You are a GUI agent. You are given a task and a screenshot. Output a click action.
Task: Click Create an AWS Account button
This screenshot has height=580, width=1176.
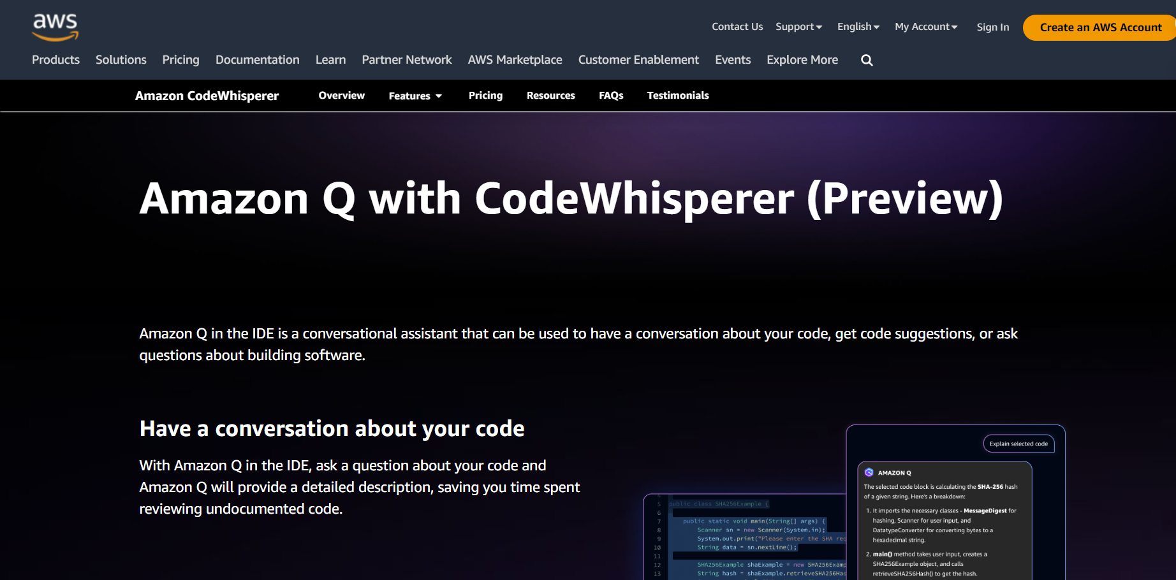pos(1101,27)
